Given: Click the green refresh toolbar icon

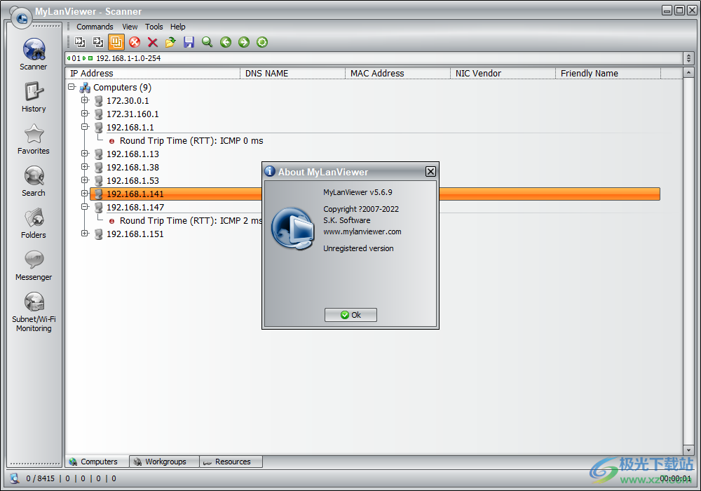Looking at the screenshot, I should pos(262,42).
